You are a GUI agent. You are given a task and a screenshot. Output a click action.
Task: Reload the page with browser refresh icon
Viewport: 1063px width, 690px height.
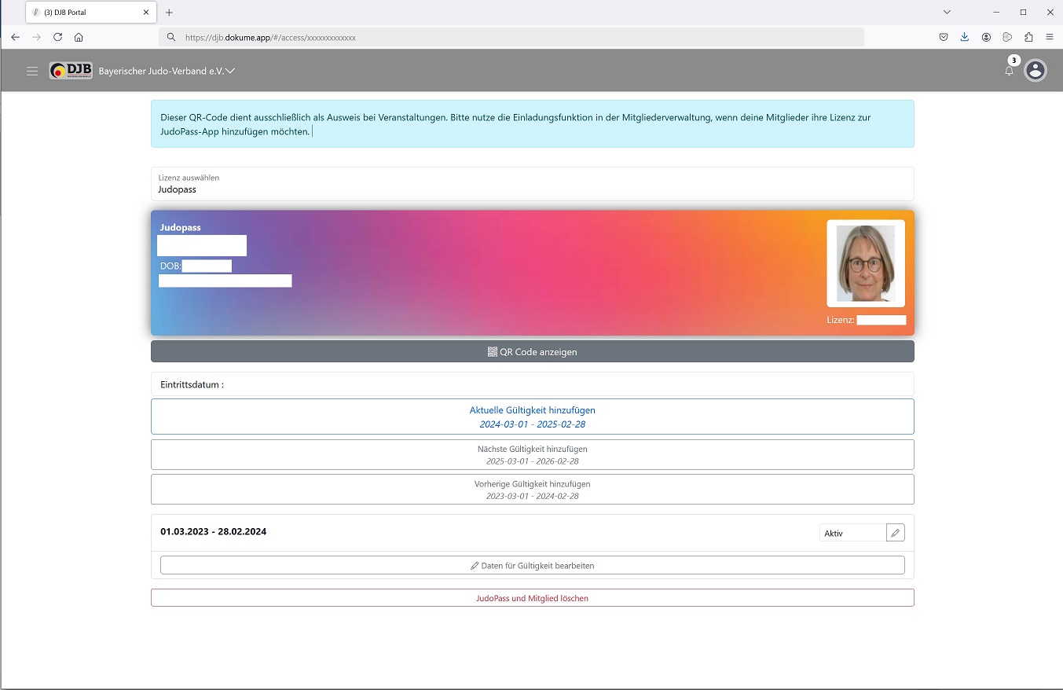pos(57,37)
